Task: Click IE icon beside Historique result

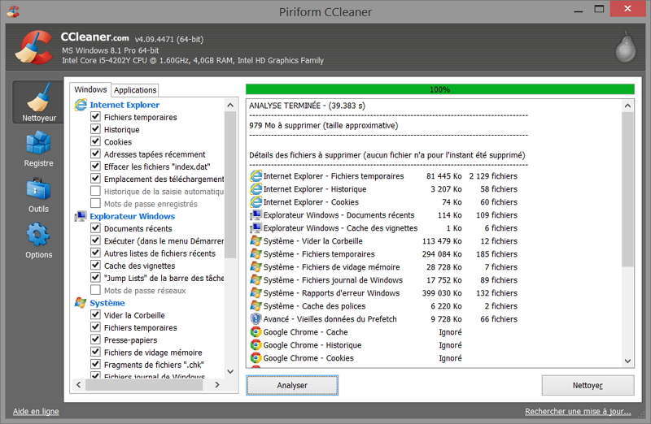Action: 256,189
